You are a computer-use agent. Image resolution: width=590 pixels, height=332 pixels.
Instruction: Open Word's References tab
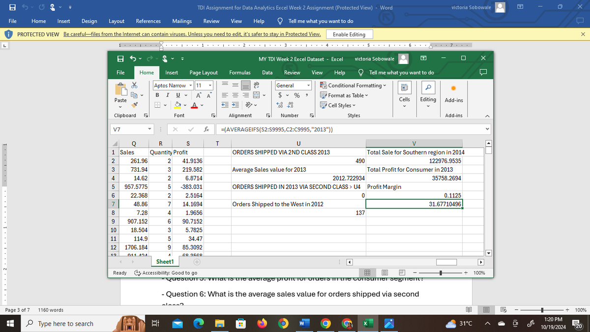click(148, 21)
